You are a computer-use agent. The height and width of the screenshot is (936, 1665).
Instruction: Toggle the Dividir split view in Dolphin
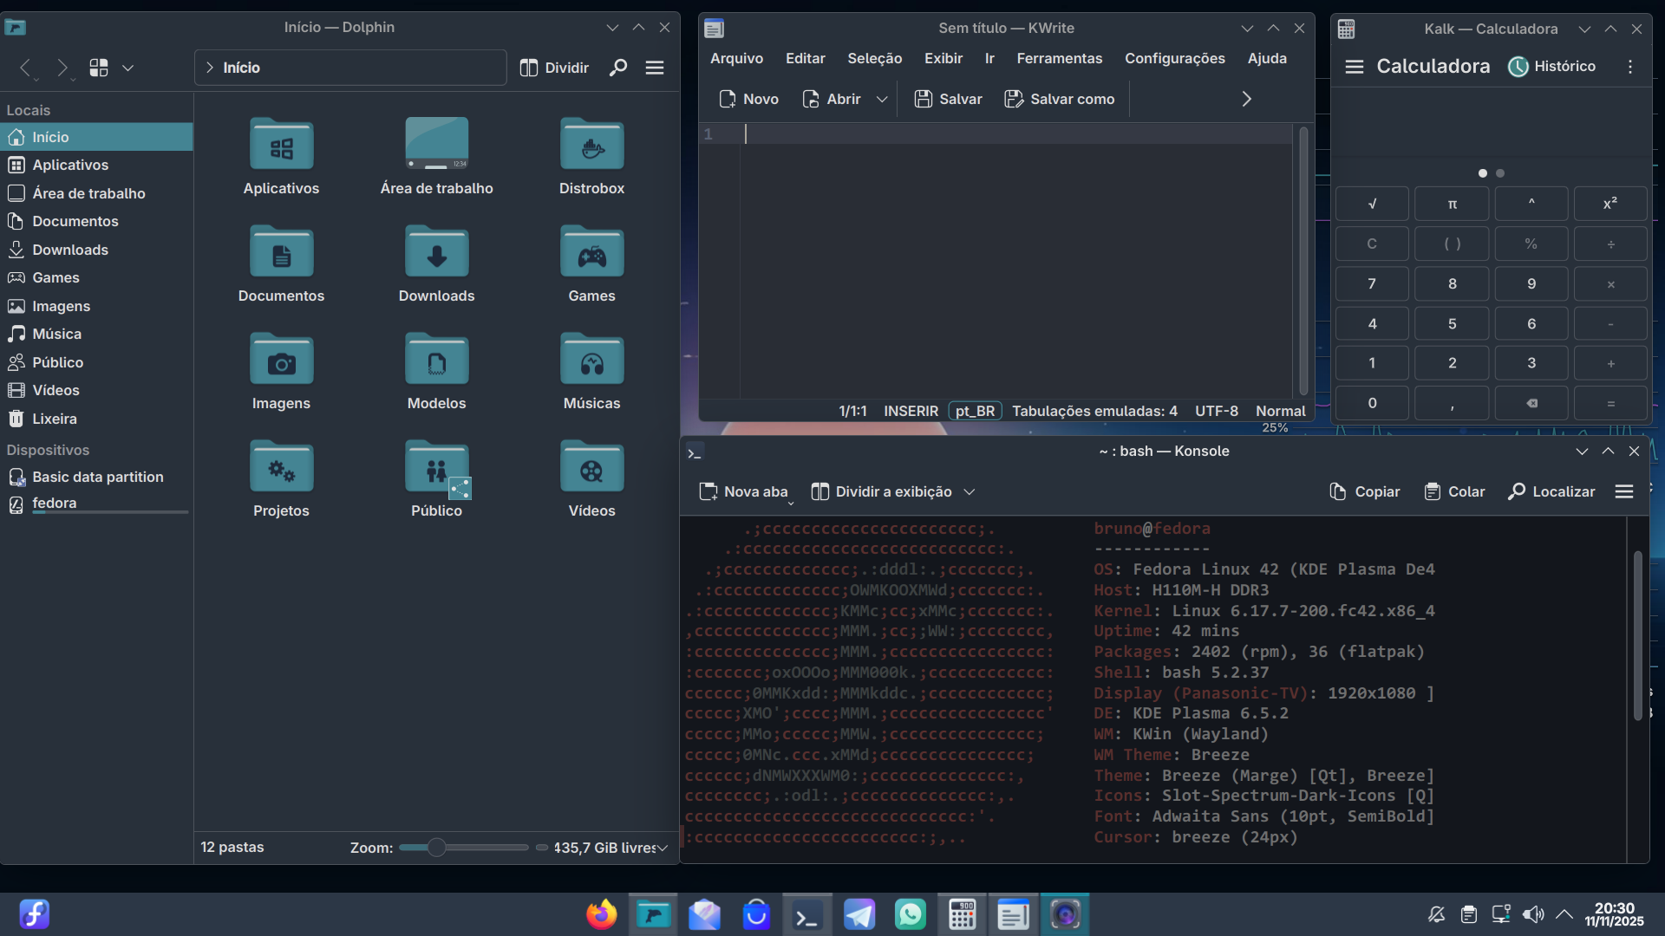pyautogui.click(x=554, y=68)
